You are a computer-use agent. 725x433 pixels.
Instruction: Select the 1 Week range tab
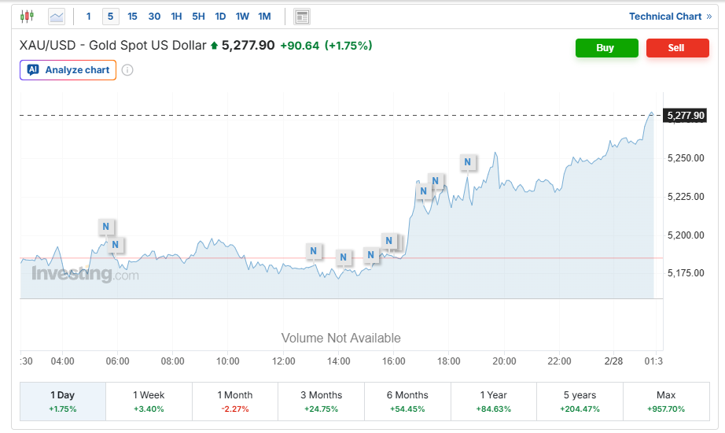coord(149,401)
